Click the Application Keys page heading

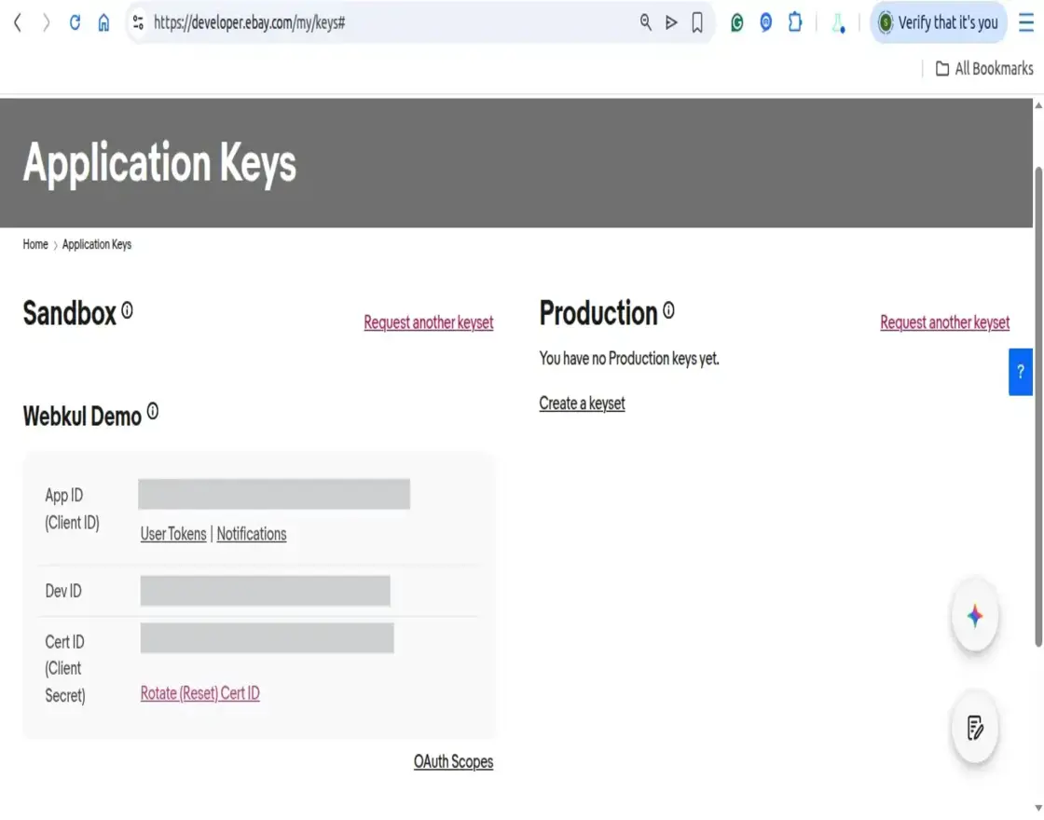click(159, 164)
